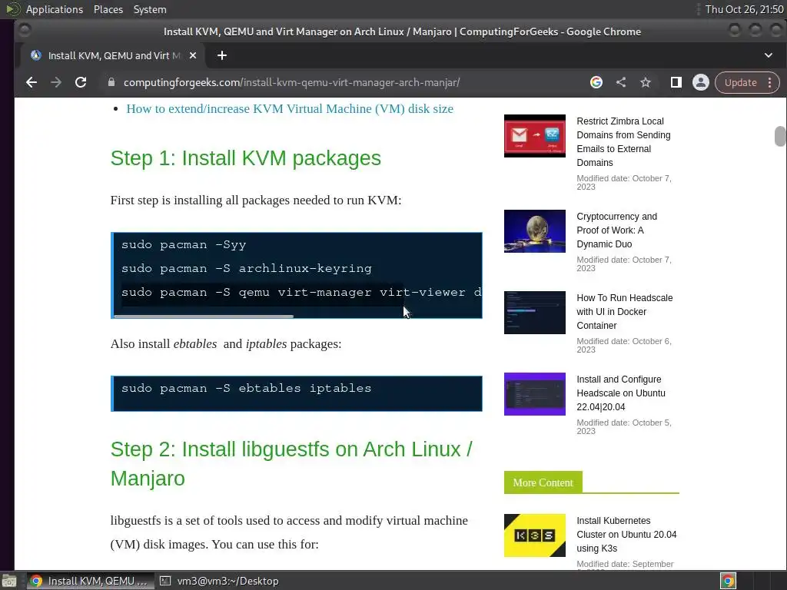Close the Install KVM, QEMU tab
Screen dimensions: 787x590
(x=193, y=55)
